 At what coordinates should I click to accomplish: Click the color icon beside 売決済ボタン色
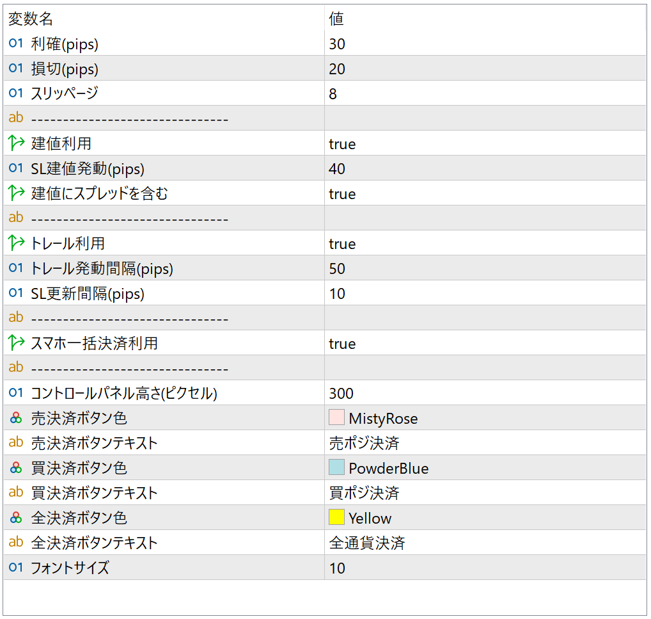16,418
